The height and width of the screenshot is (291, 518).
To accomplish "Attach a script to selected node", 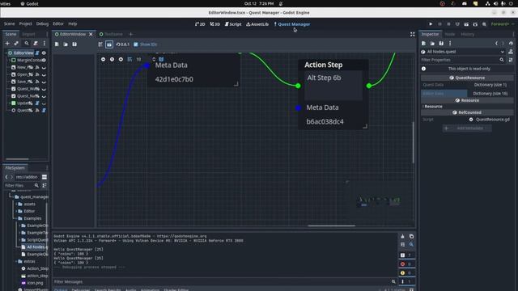I will [x=36, y=43].
